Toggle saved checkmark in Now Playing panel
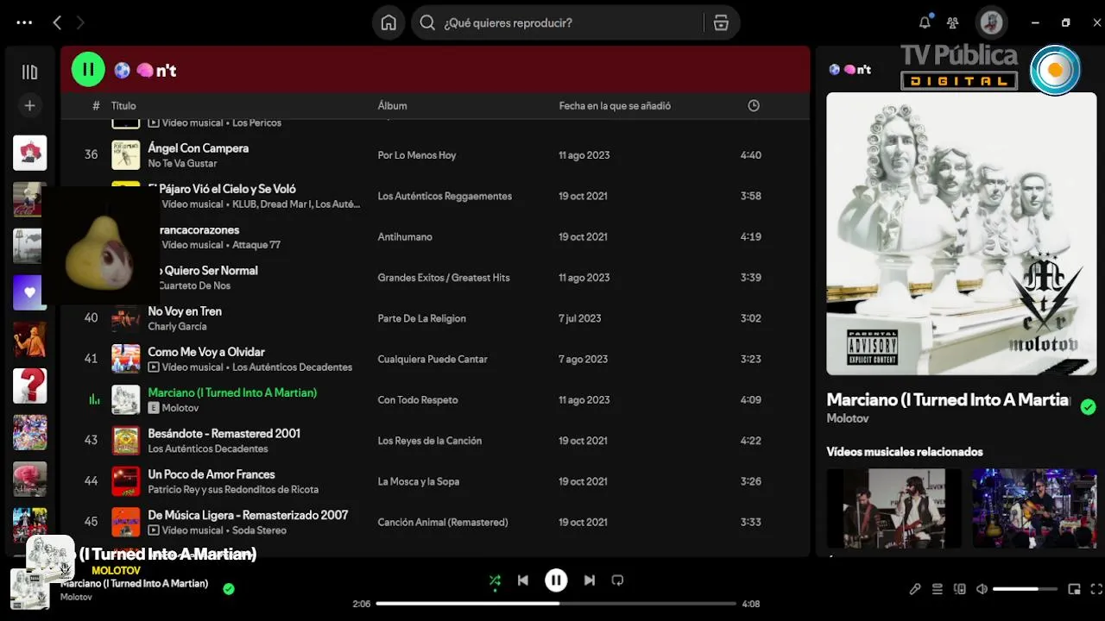 point(1089,407)
